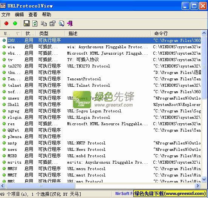
Task: Save selected items with floppy icon
Action: coord(26,23)
